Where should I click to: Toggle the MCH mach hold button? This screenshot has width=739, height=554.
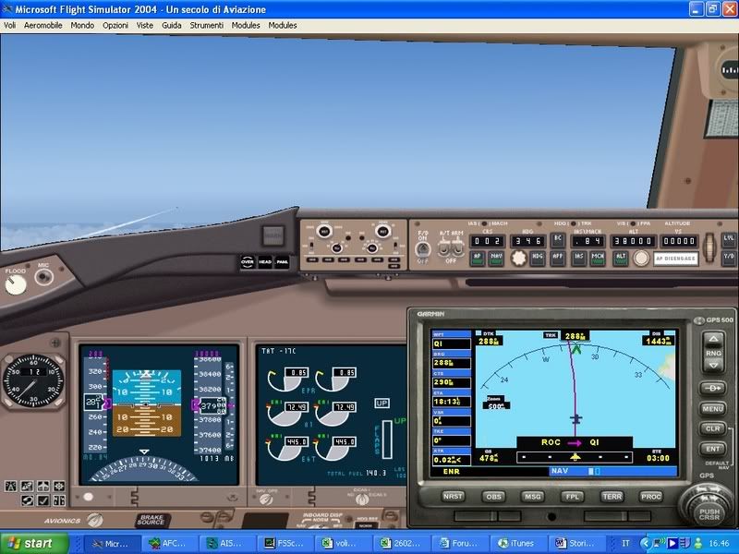tap(598, 258)
